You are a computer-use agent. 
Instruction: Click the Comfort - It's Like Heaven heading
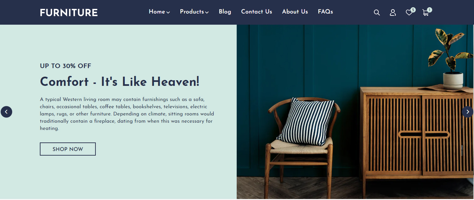[x=120, y=82]
